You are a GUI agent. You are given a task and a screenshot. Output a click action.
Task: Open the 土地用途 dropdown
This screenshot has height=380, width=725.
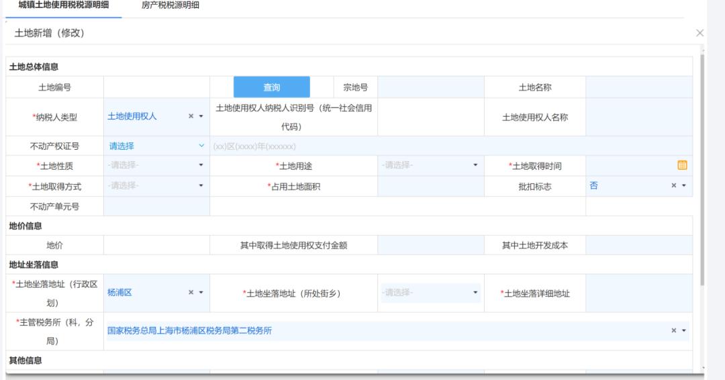(430, 165)
